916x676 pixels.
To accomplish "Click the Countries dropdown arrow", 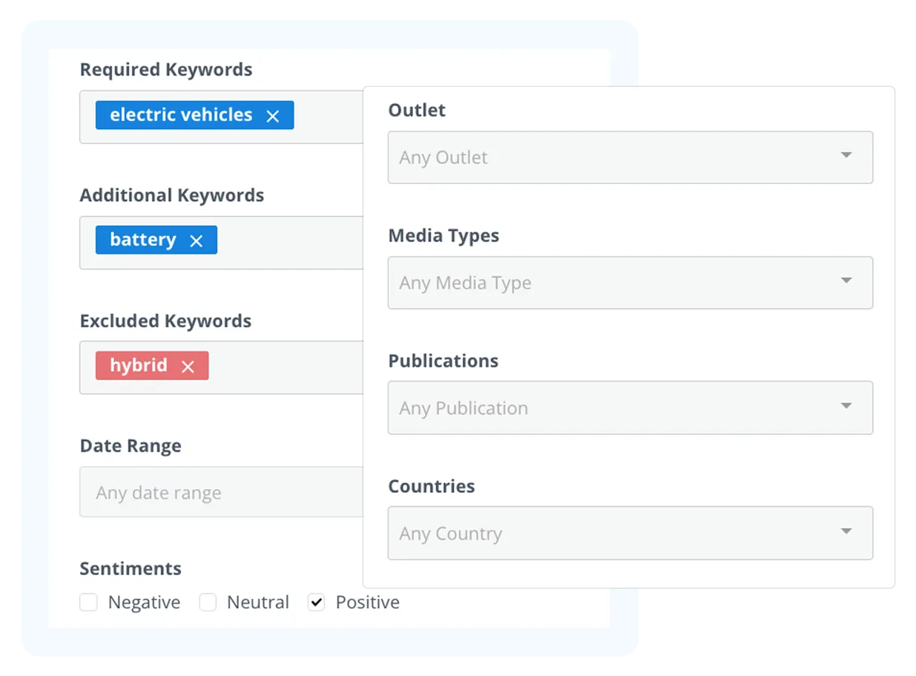I will pos(846,532).
